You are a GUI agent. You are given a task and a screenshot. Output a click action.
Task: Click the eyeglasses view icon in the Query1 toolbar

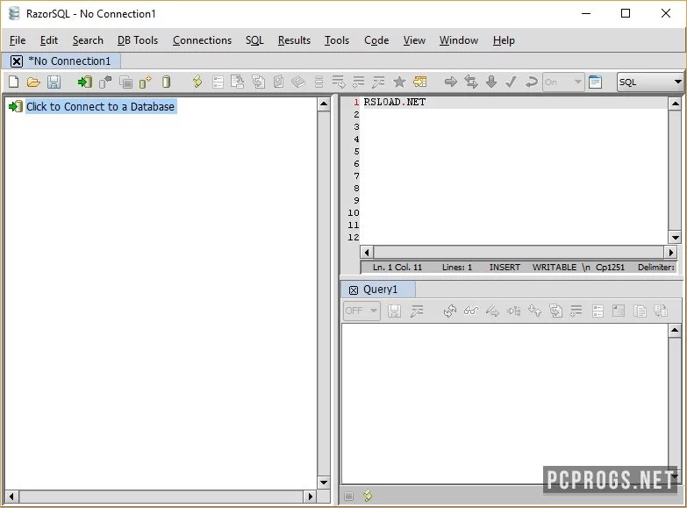(471, 311)
